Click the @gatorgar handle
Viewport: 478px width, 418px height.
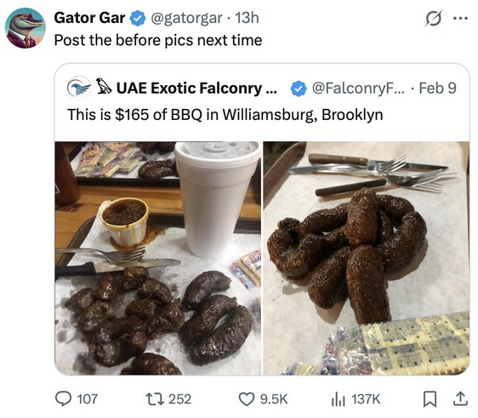186,18
